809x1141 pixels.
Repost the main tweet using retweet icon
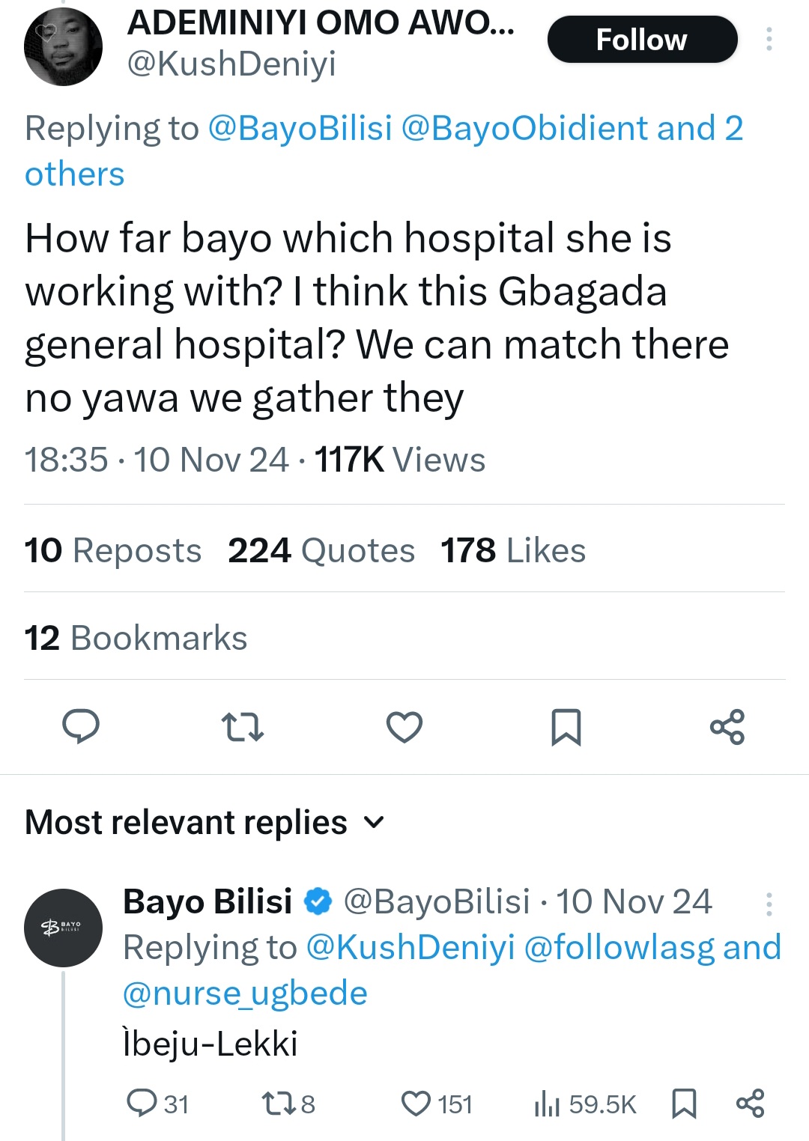tap(243, 726)
